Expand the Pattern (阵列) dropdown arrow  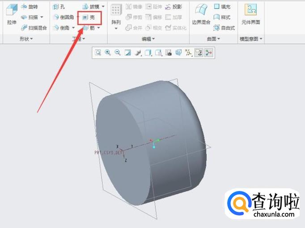tap(116, 29)
